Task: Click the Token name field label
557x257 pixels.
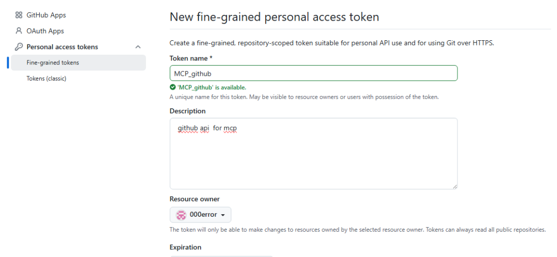Action: point(189,58)
